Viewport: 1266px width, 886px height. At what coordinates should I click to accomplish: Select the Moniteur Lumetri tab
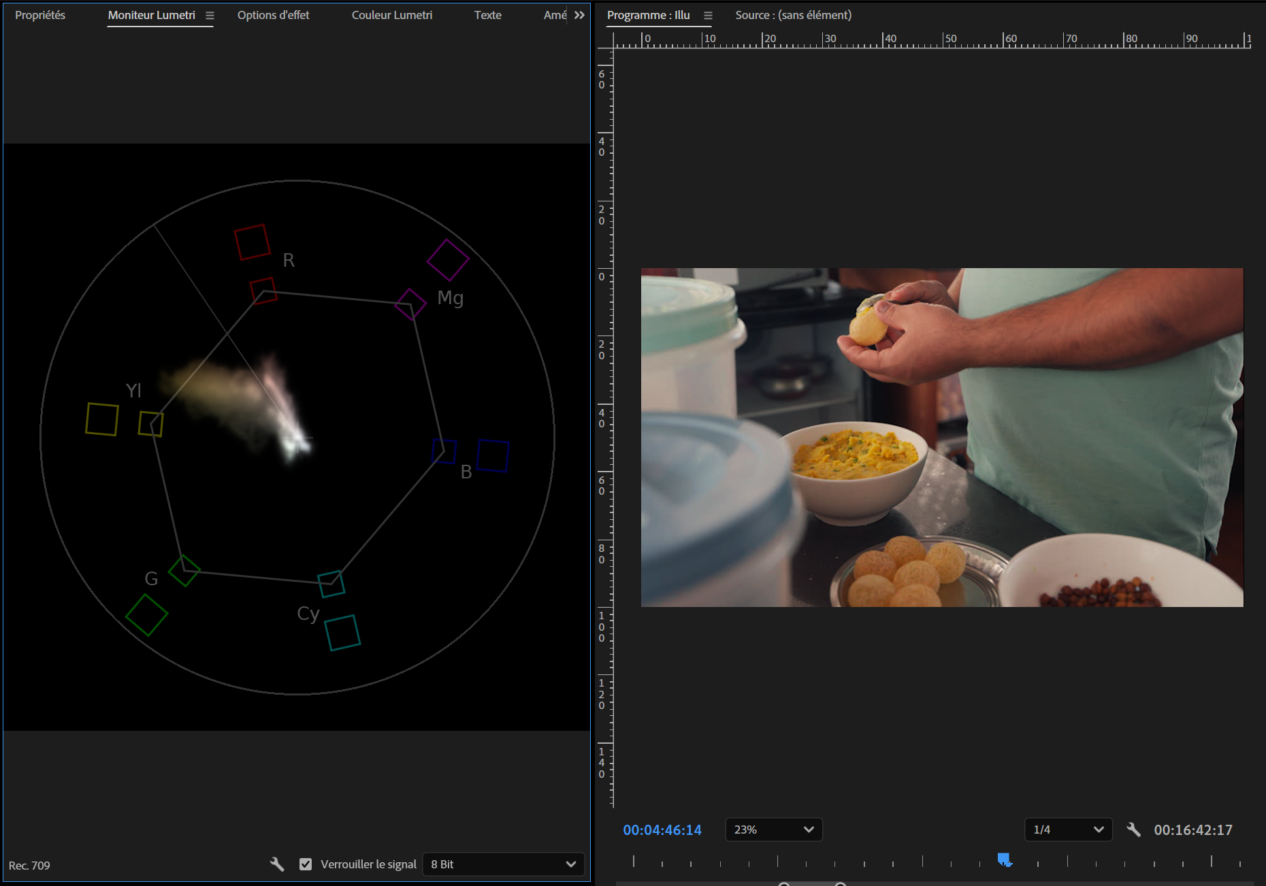click(x=151, y=15)
